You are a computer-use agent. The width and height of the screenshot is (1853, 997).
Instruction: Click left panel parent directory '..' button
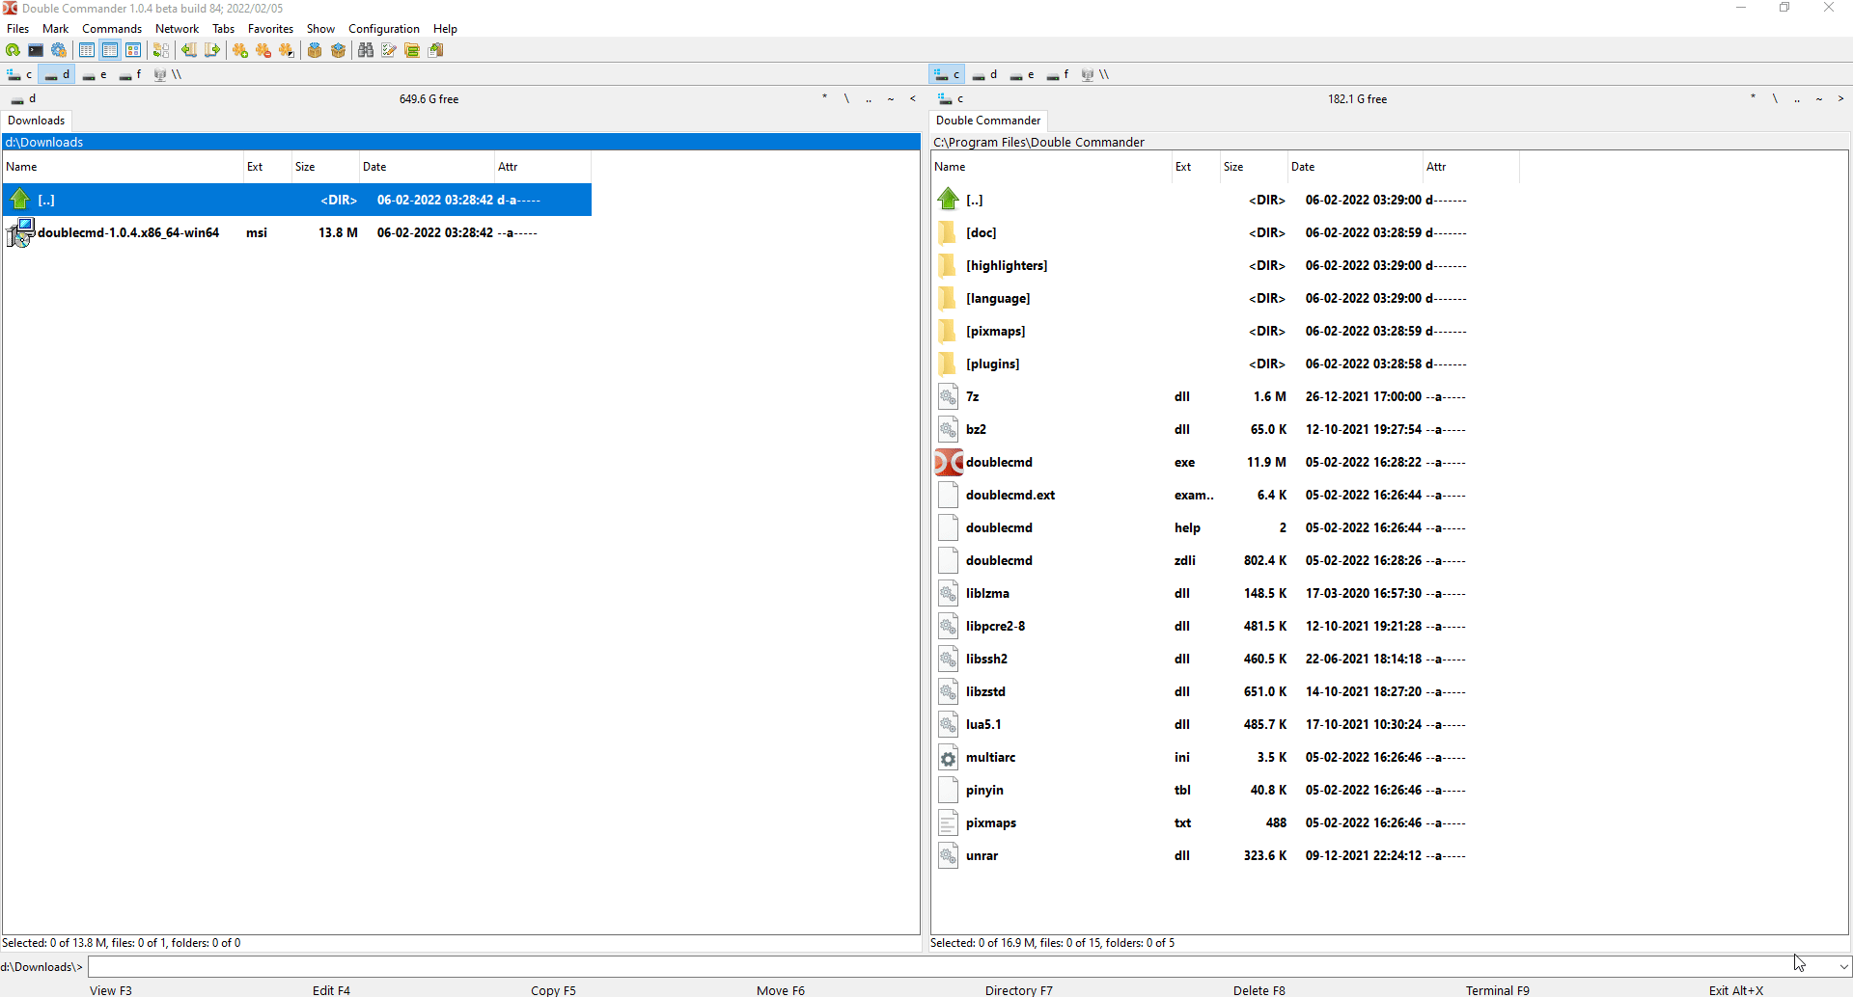click(x=869, y=98)
